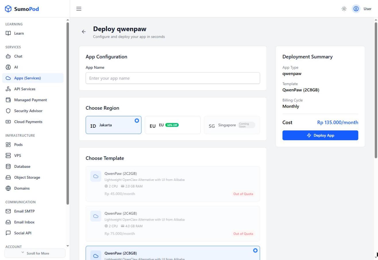Click the Security Advisor shield icon

[8, 111]
